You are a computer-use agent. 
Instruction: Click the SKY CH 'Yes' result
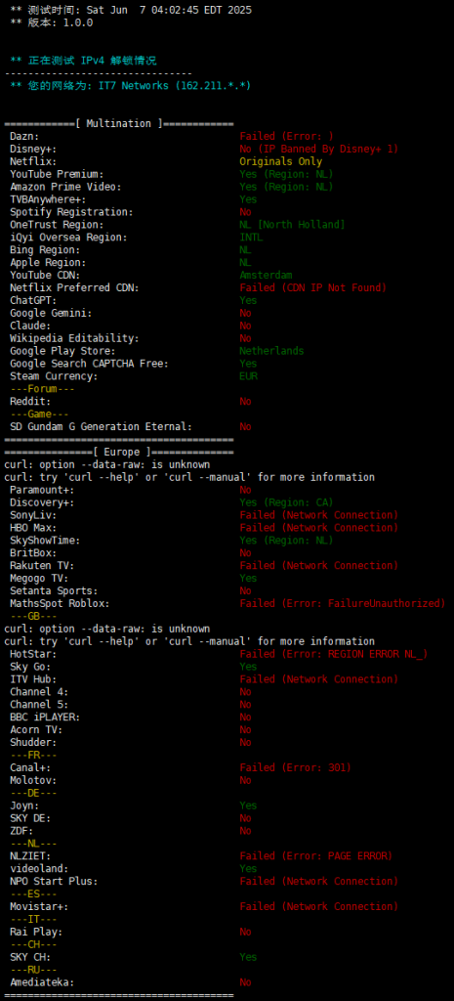tap(248, 957)
